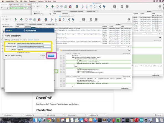This screenshot has height=123, width=164.
Task: Open Git Flow in Marlin window toolbar
Action: click(x=122, y=7)
